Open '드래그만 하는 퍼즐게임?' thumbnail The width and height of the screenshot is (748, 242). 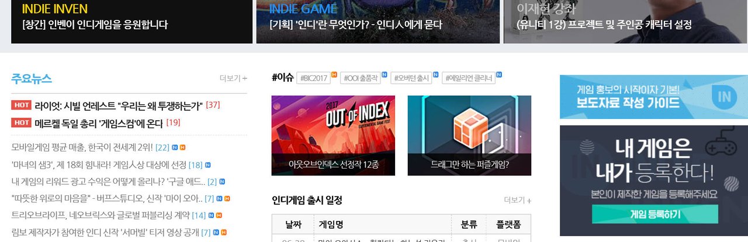coord(469,135)
